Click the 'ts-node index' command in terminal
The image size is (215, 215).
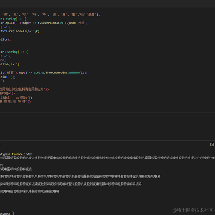tap(22, 154)
